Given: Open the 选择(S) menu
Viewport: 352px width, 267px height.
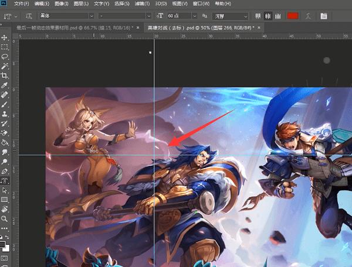Looking at the screenshot, I should [122, 4].
